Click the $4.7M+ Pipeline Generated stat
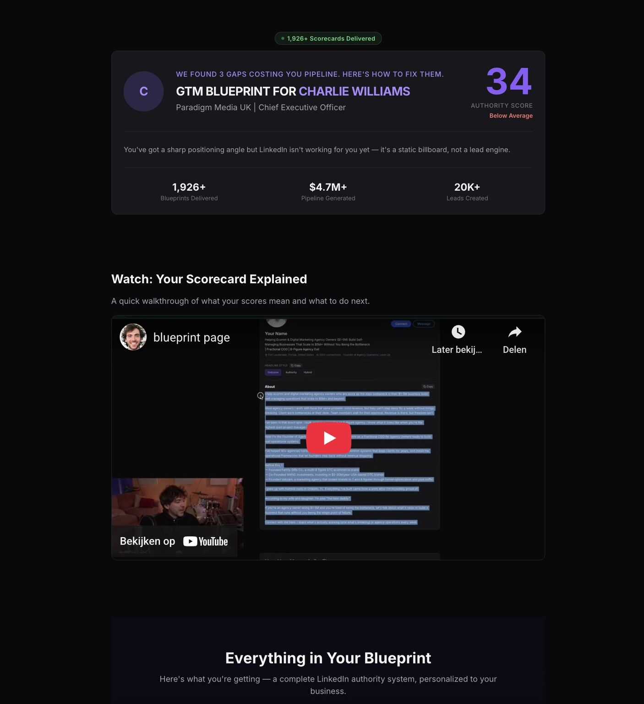Screen dimensions: 644x704 (328, 192)
